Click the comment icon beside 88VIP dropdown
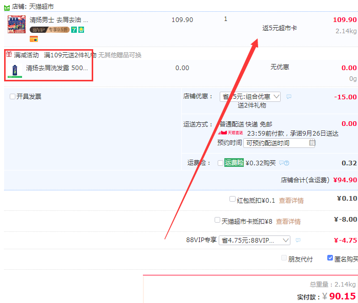Viewport: 358px width, 303px height. [x=298, y=240]
